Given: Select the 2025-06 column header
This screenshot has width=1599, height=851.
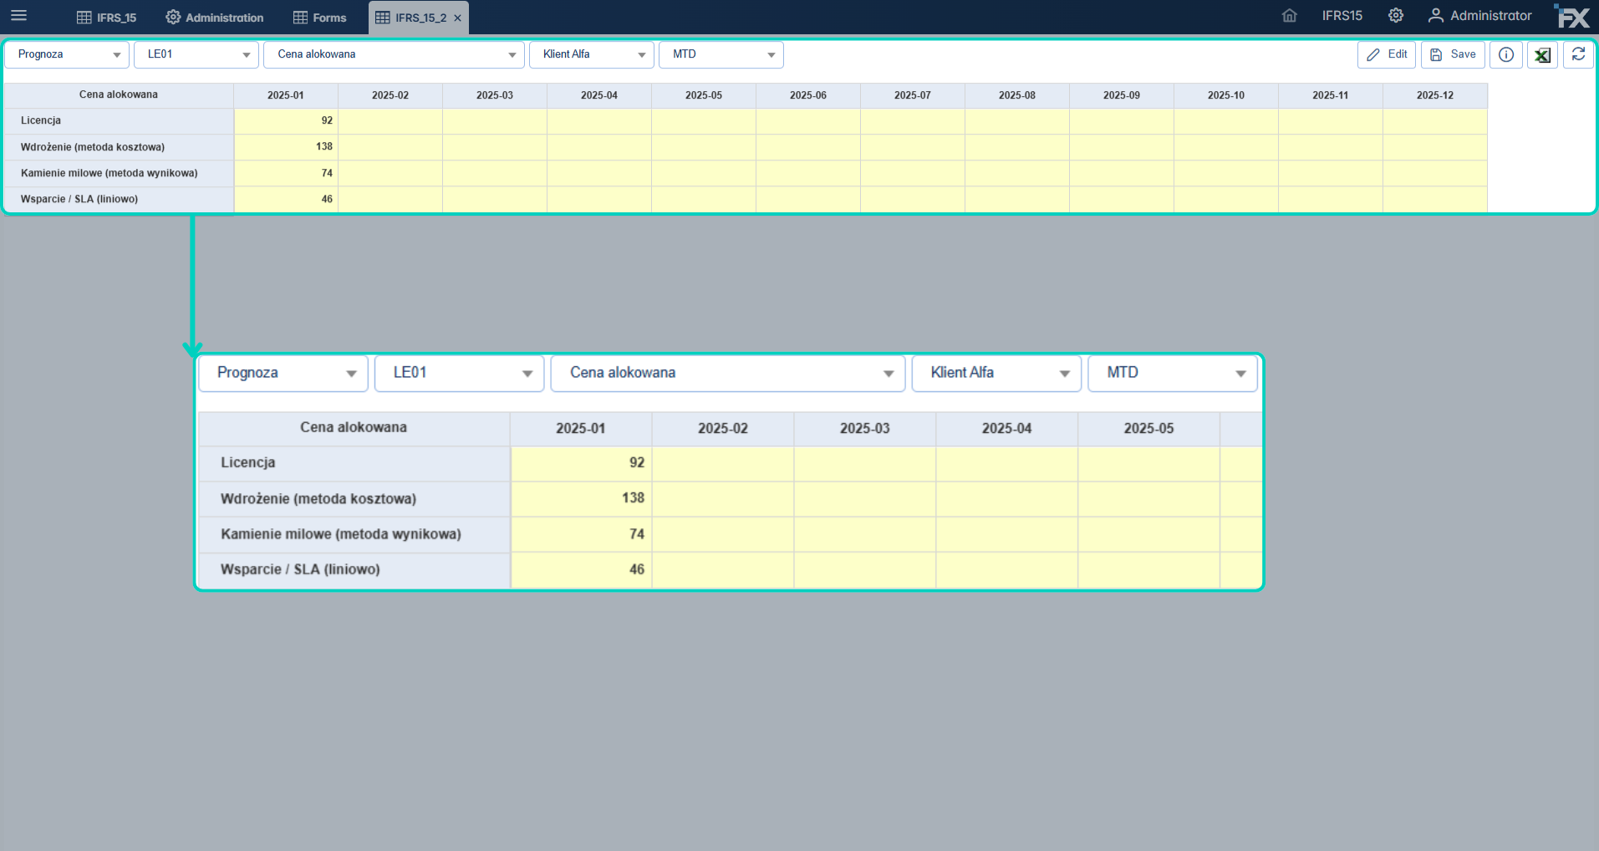Looking at the screenshot, I should pyautogui.click(x=808, y=95).
